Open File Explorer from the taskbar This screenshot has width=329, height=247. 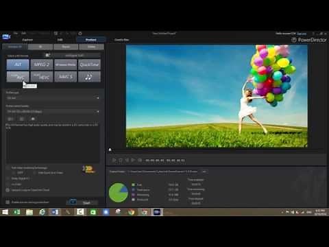coord(29,212)
